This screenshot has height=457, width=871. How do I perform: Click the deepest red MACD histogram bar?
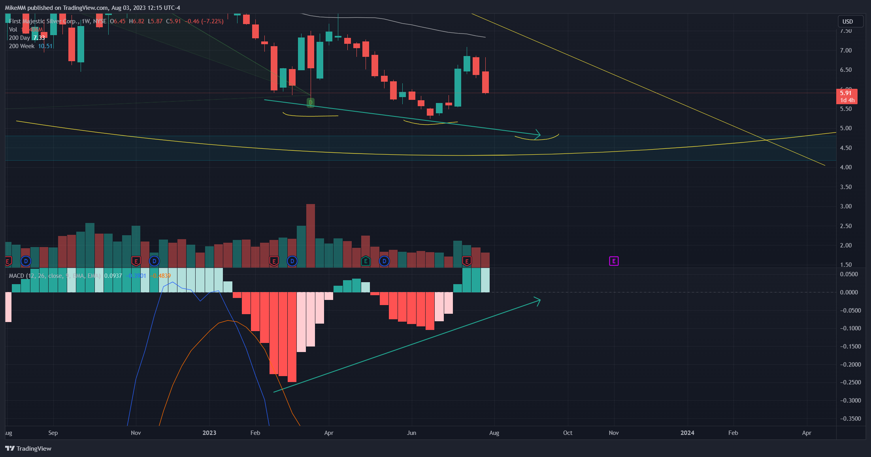click(x=292, y=337)
